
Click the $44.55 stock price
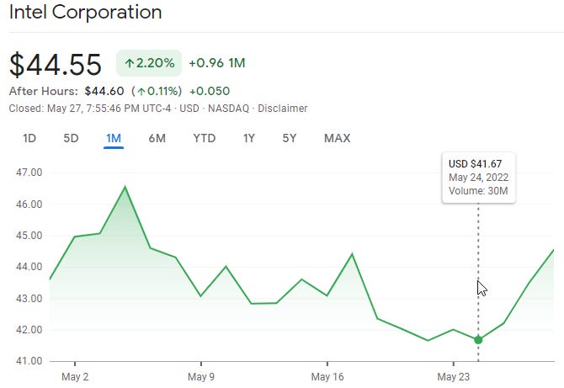click(55, 65)
